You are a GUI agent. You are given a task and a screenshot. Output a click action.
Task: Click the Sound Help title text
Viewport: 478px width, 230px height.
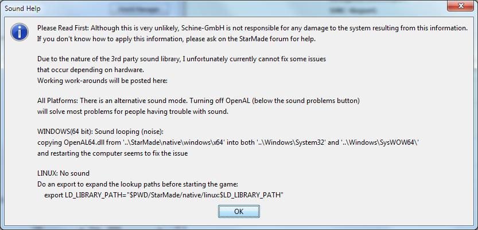pyautogui.click(x=22, y=9)
